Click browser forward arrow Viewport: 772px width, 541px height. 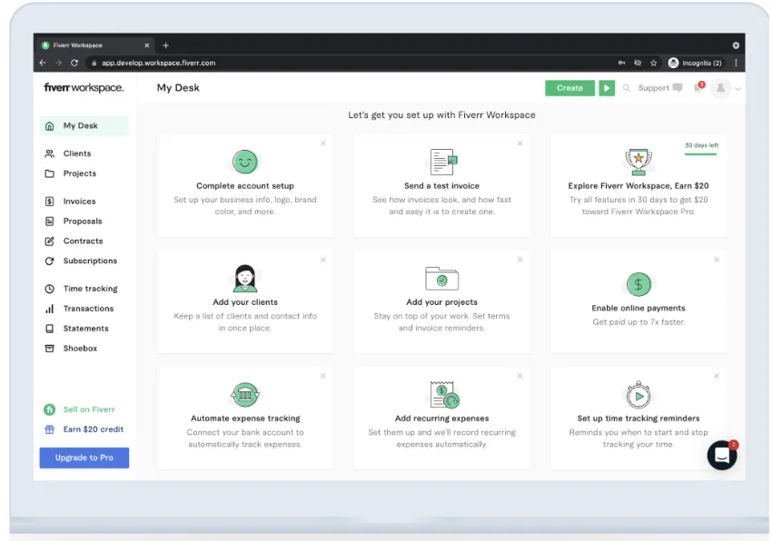point(59,63)
